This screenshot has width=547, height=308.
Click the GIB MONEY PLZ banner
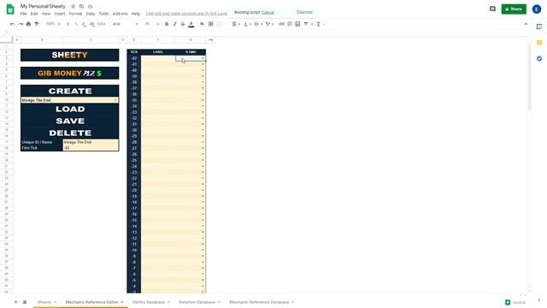(x=70, y=74)
